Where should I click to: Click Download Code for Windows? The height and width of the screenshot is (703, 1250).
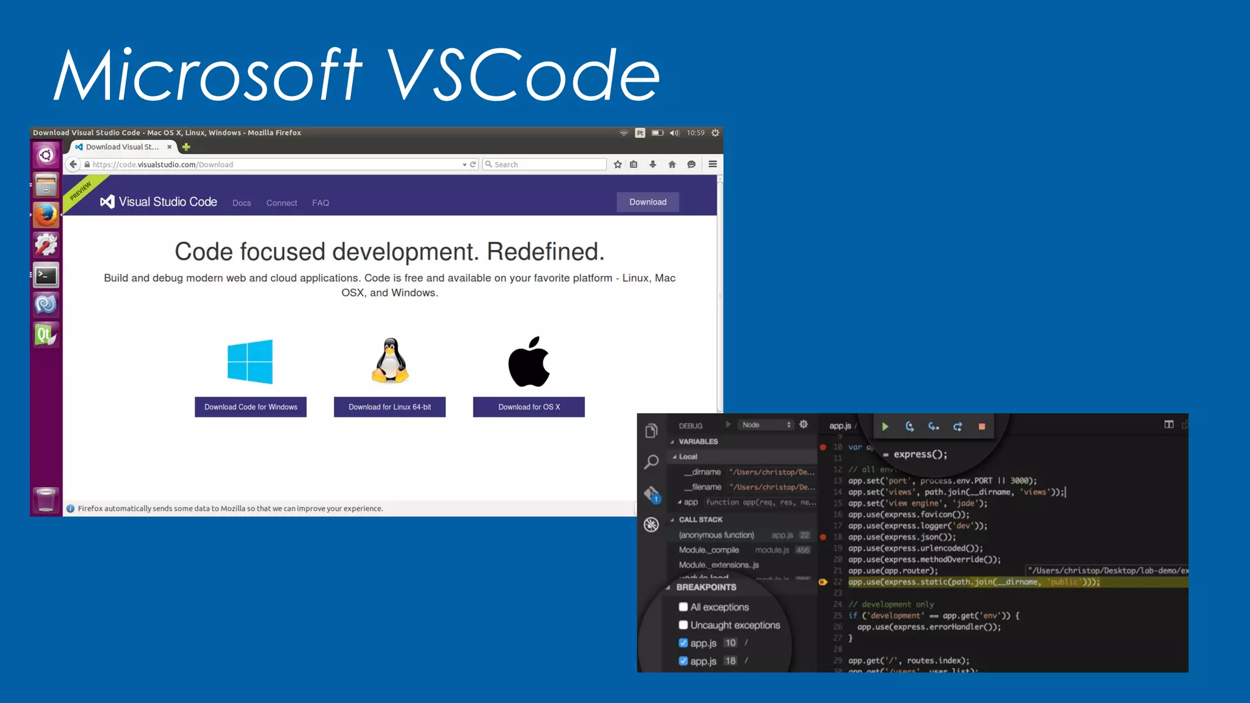250,407
